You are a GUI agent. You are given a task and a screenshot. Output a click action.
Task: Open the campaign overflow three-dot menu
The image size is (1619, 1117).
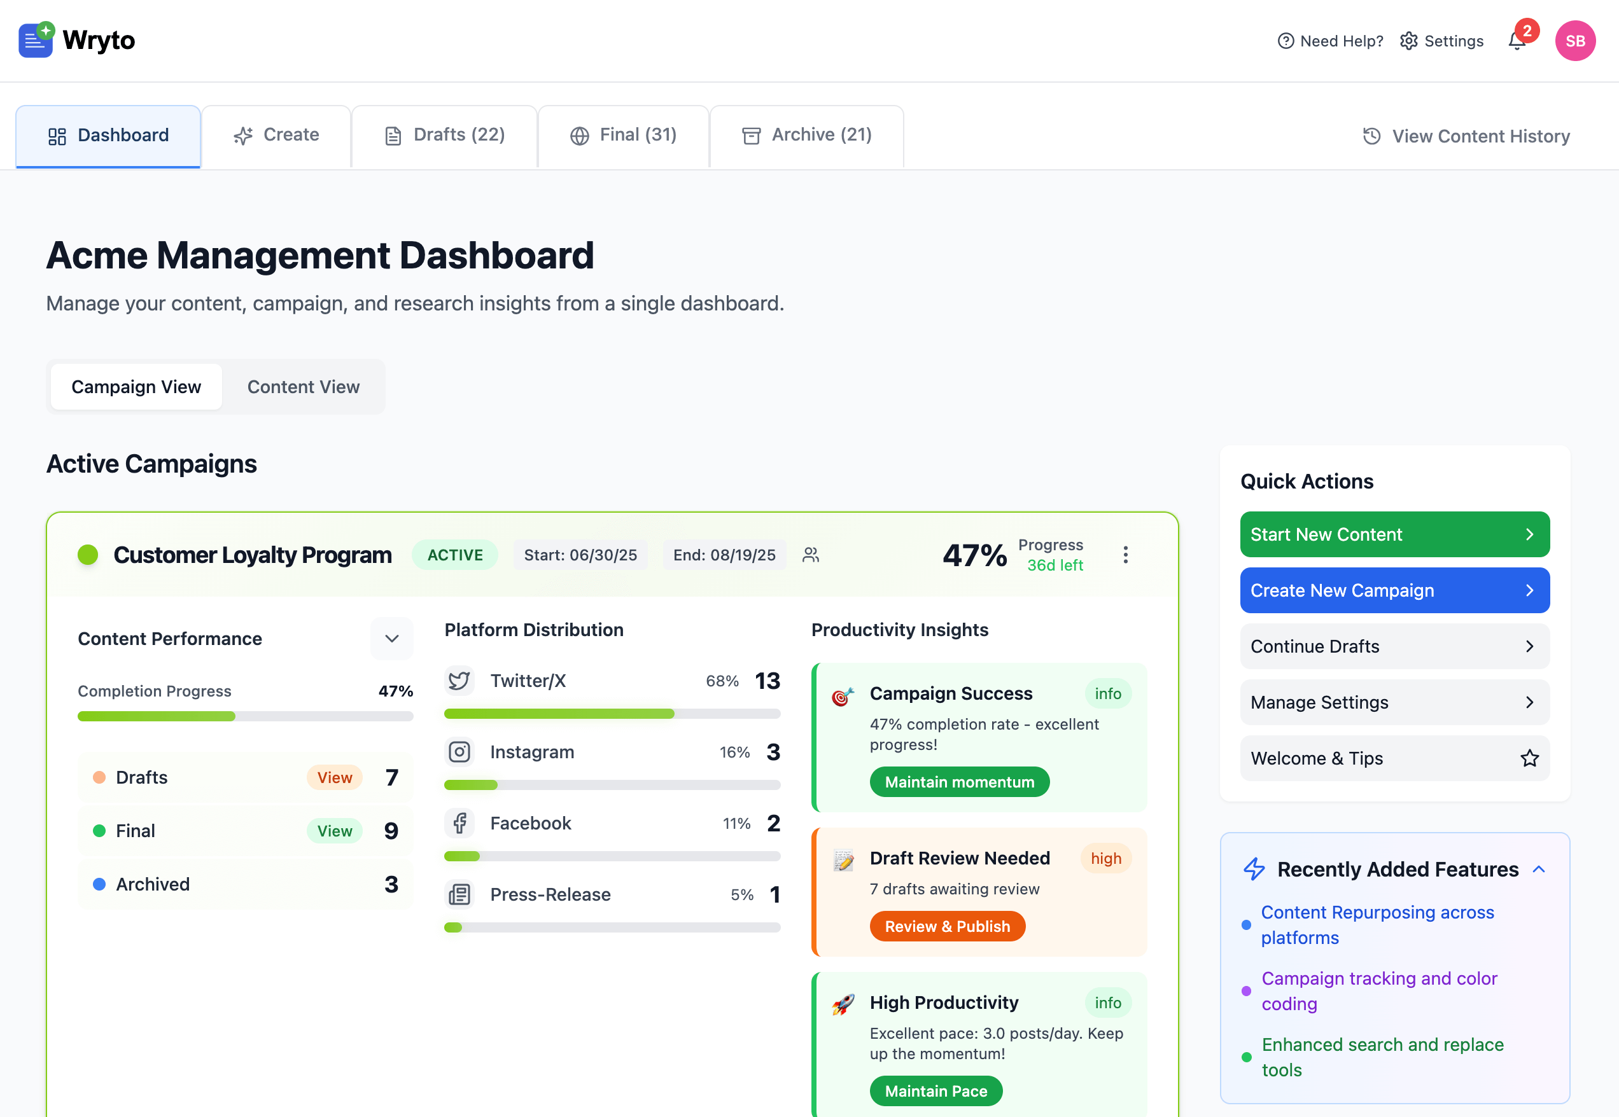pyautogui.click(x=1126, y=554)
